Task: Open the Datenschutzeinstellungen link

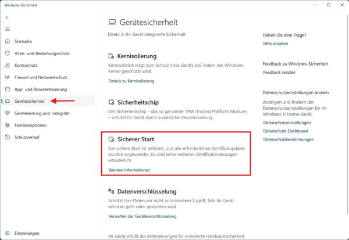Action: click(x=287, y=123)
